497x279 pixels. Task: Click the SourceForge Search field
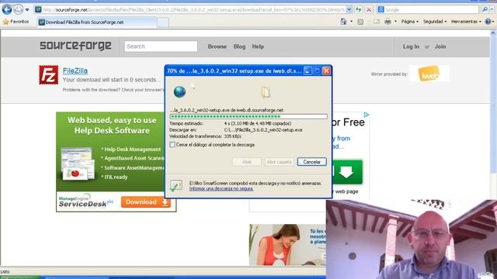(161, 46)
